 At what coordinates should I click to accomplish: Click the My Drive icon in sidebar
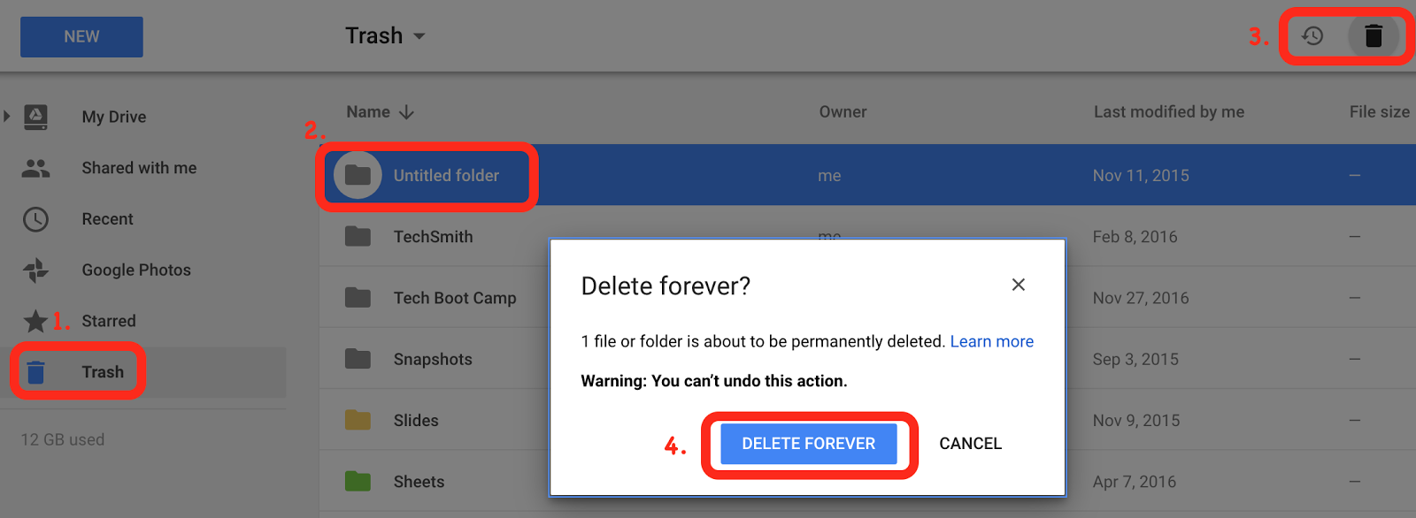coord(35,117)
